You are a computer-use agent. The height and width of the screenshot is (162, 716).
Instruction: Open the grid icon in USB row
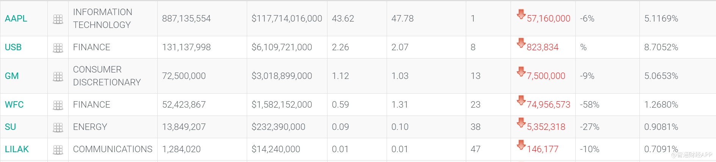[58, 48]
